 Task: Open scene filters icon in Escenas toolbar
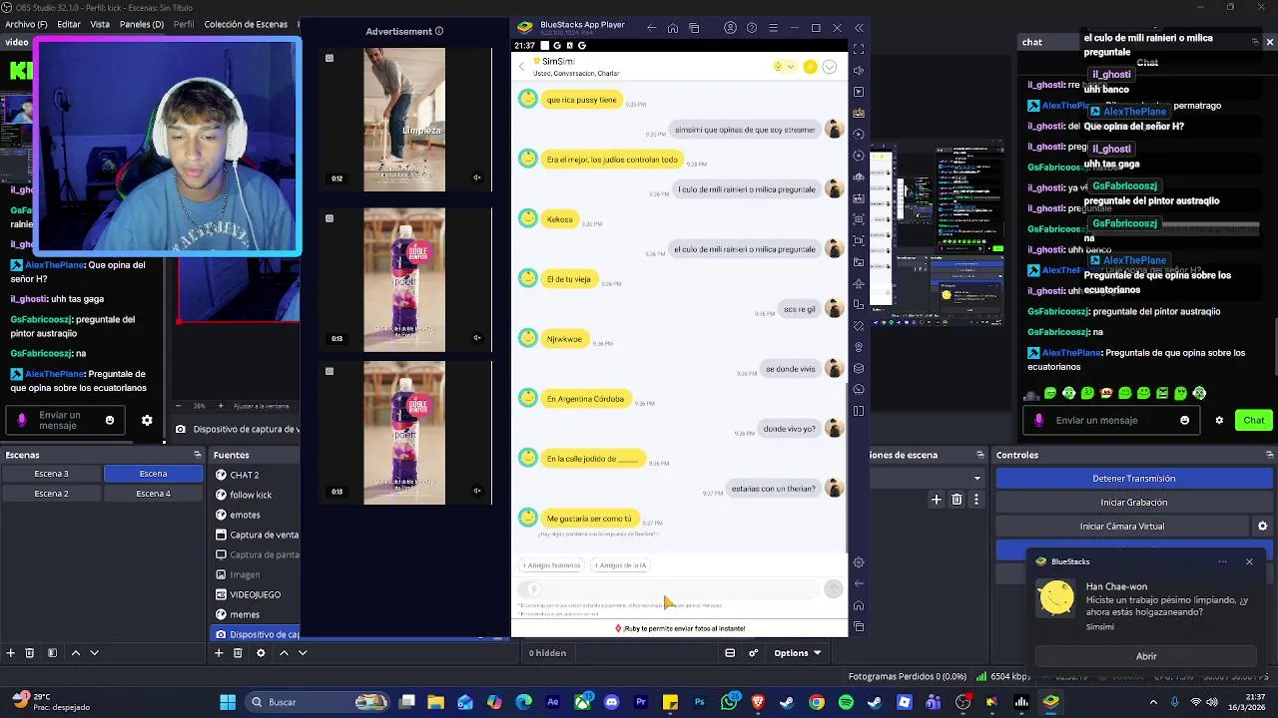[52, 653]
